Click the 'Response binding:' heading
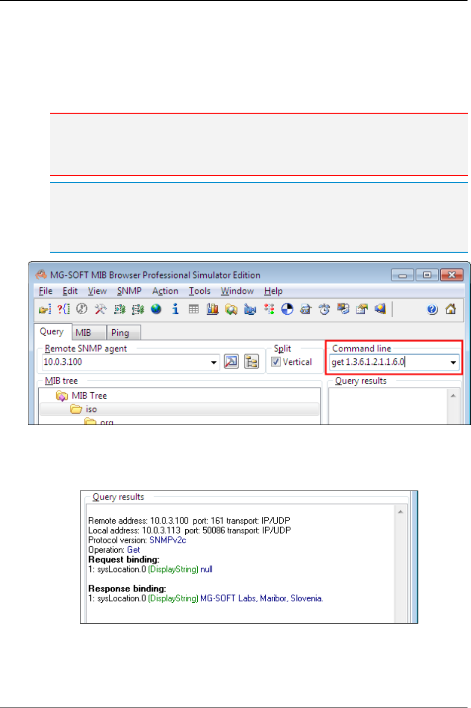471x708 pixels. point(127,588)
